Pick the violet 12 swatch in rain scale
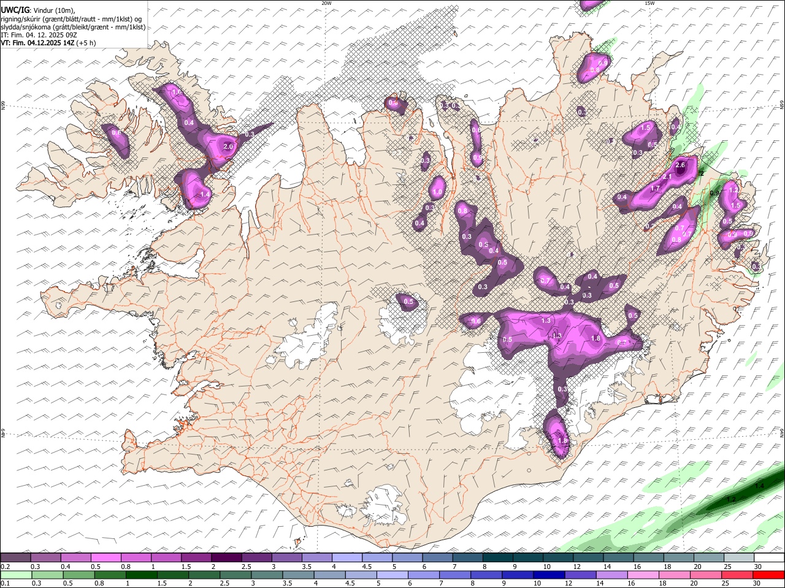 coord(580,575)
